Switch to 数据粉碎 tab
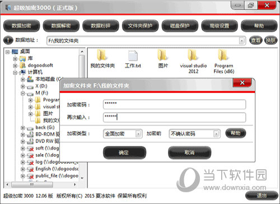 click(101, 26)
